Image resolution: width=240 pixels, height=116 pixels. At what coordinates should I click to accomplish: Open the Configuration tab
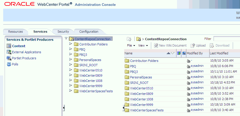point(89,32)
